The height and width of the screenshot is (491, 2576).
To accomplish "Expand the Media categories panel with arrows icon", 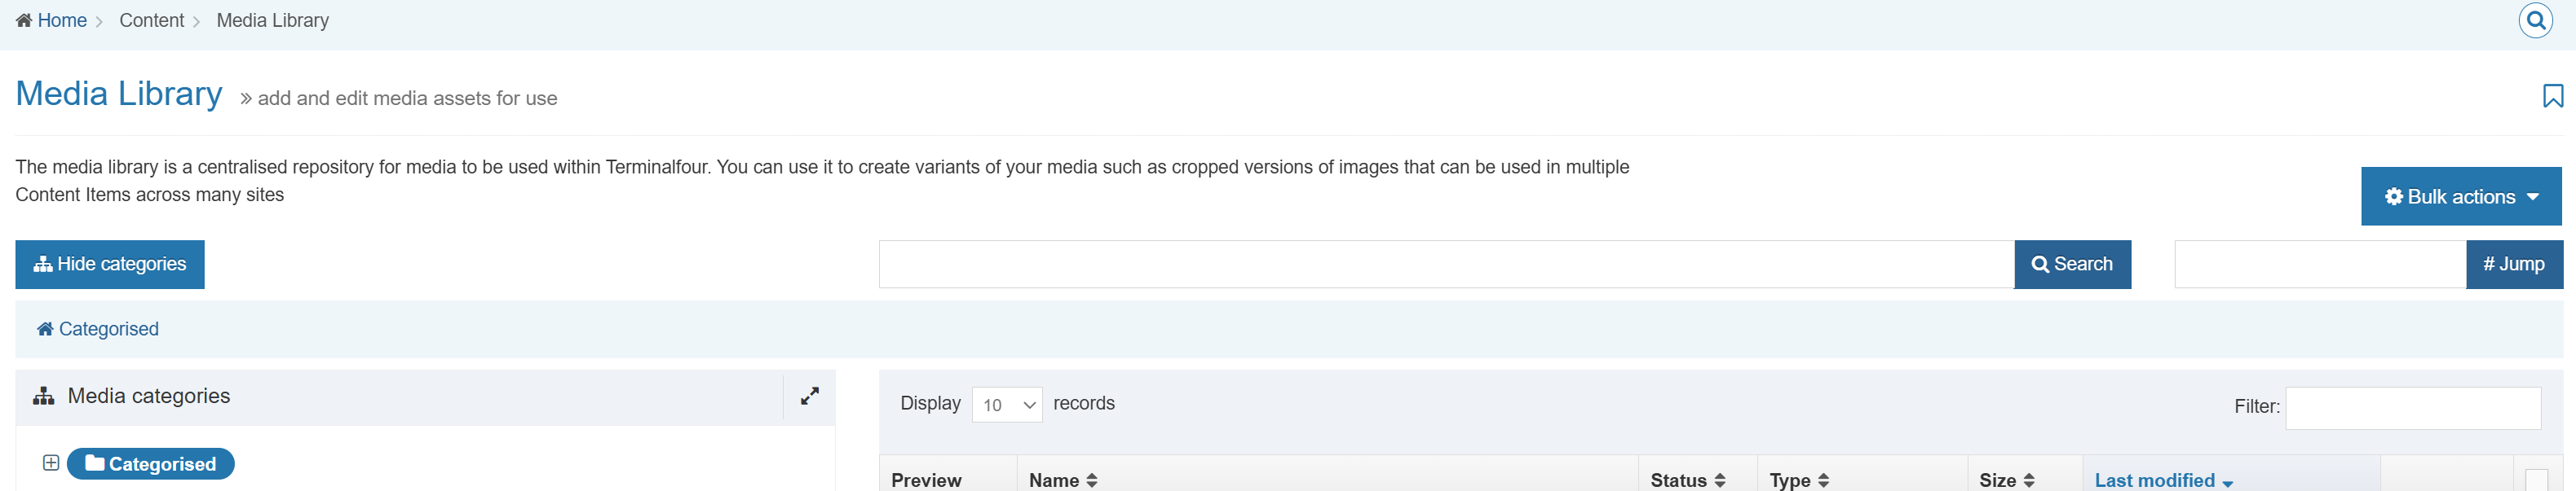I will [809, 397].
